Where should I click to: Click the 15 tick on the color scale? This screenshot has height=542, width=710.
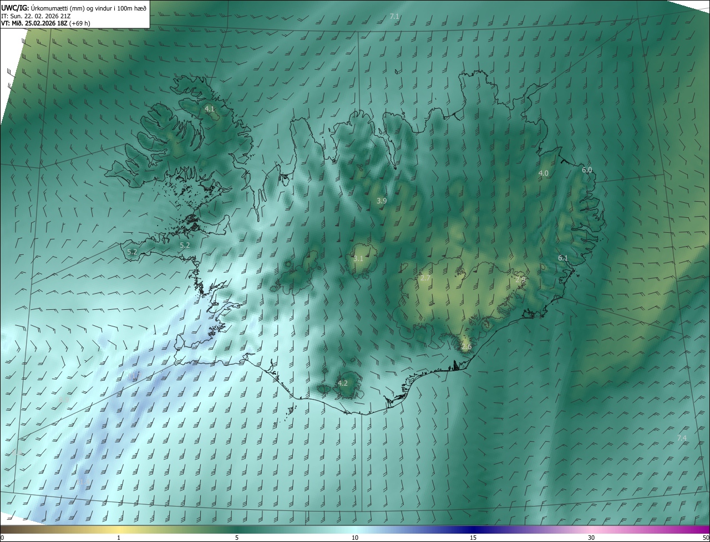[x=473, y=538]
